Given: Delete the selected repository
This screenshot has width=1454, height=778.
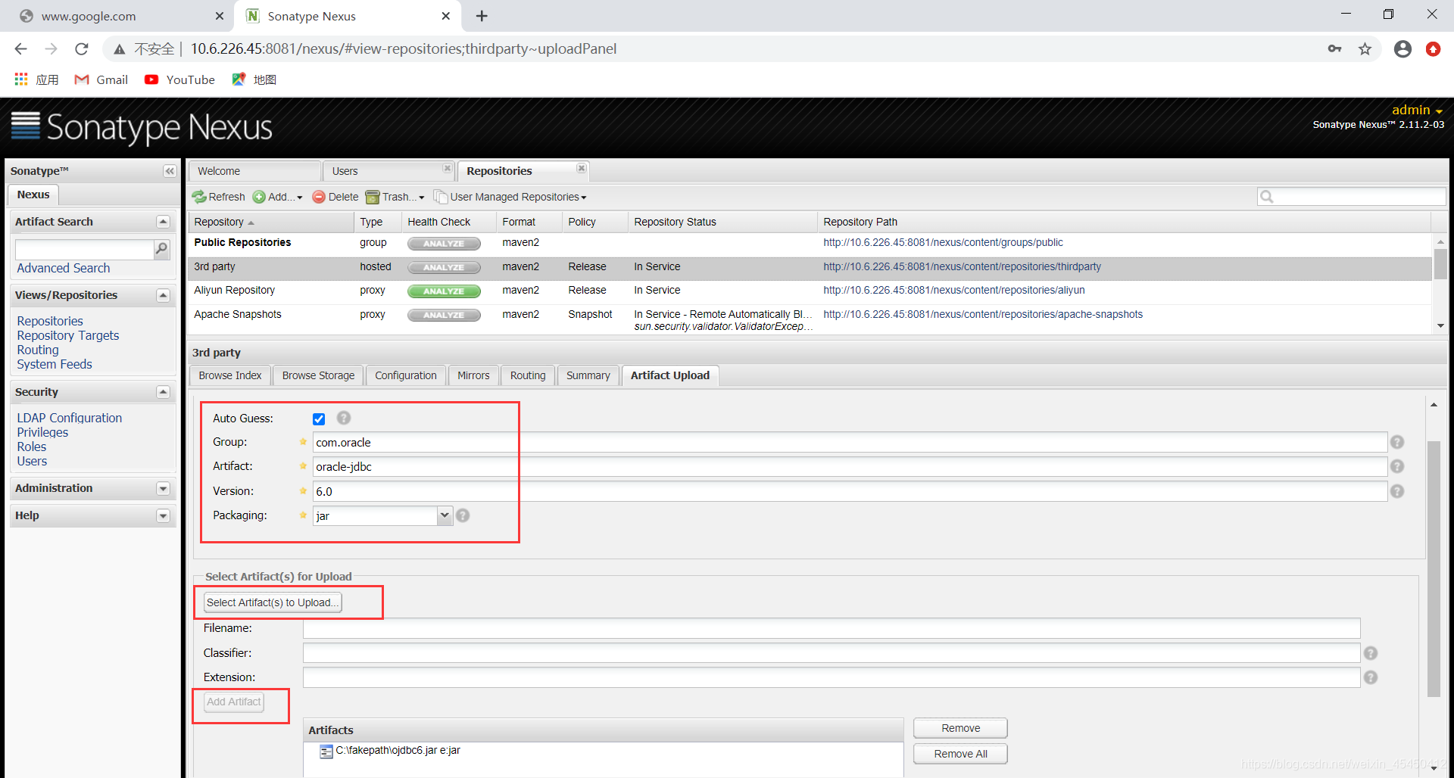Looking at the screenshot, I should pyautogui.click(x=335, y=197).
